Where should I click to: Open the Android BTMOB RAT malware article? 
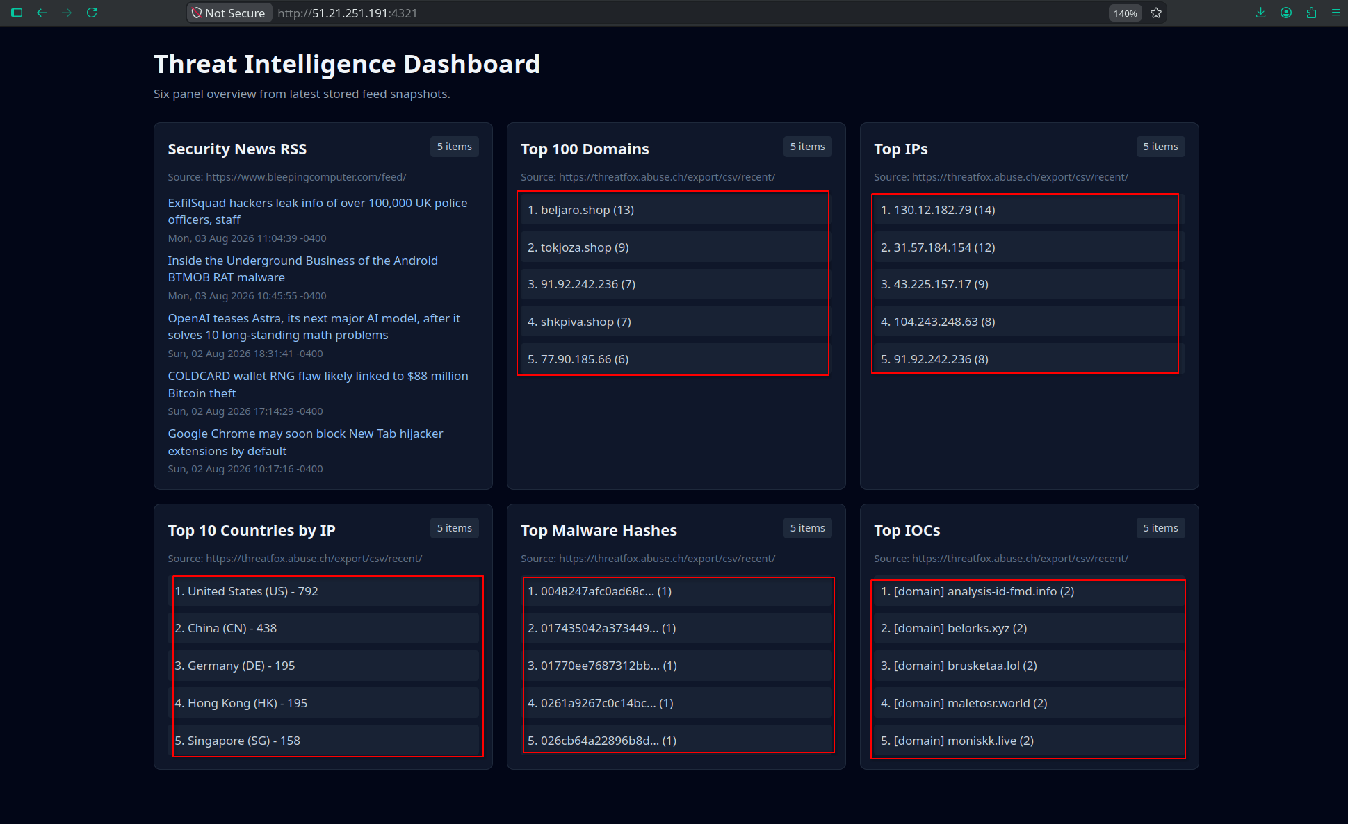[303, 269]
